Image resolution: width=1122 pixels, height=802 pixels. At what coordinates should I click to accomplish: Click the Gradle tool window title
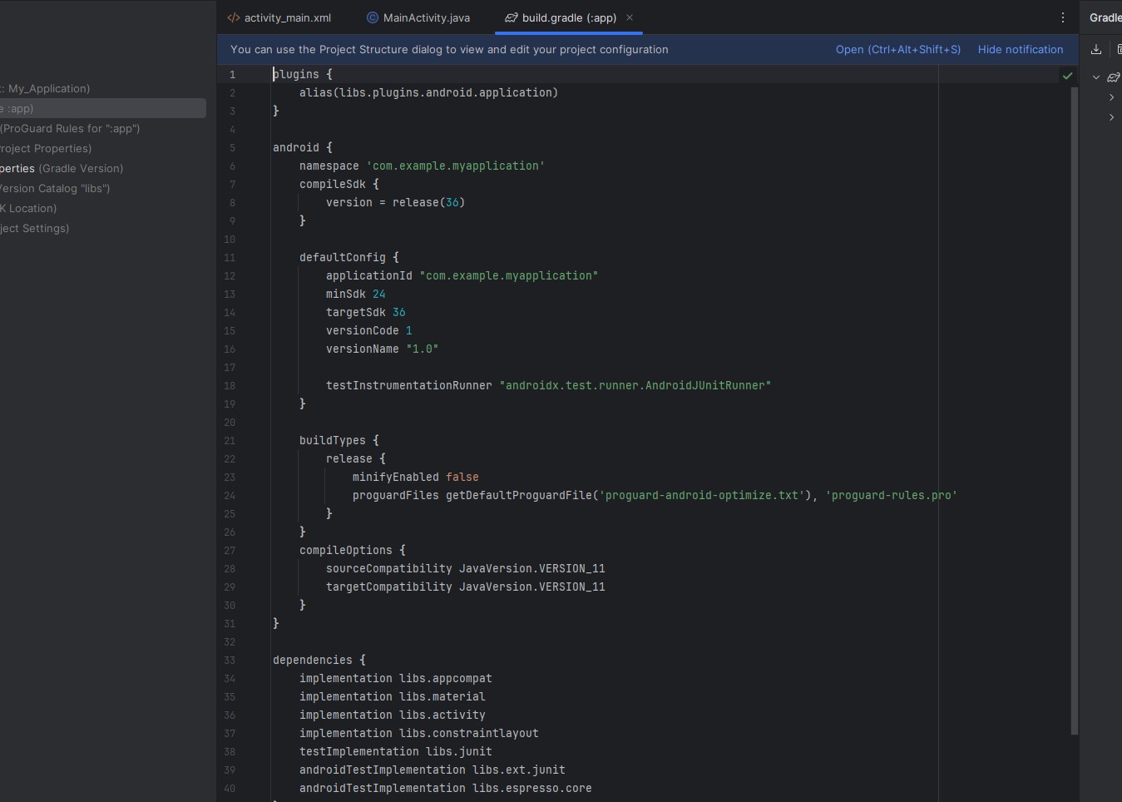1105,17
